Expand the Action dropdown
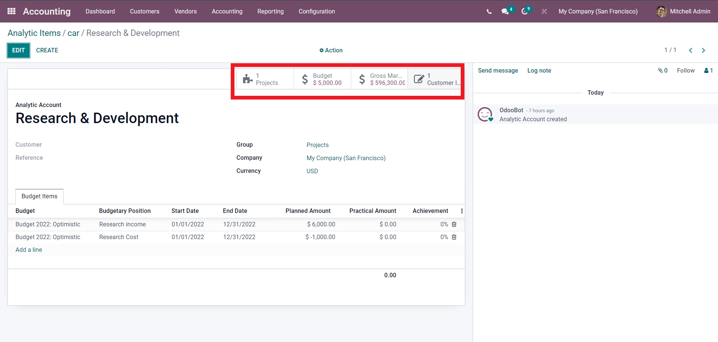 (x=331, y=50)
